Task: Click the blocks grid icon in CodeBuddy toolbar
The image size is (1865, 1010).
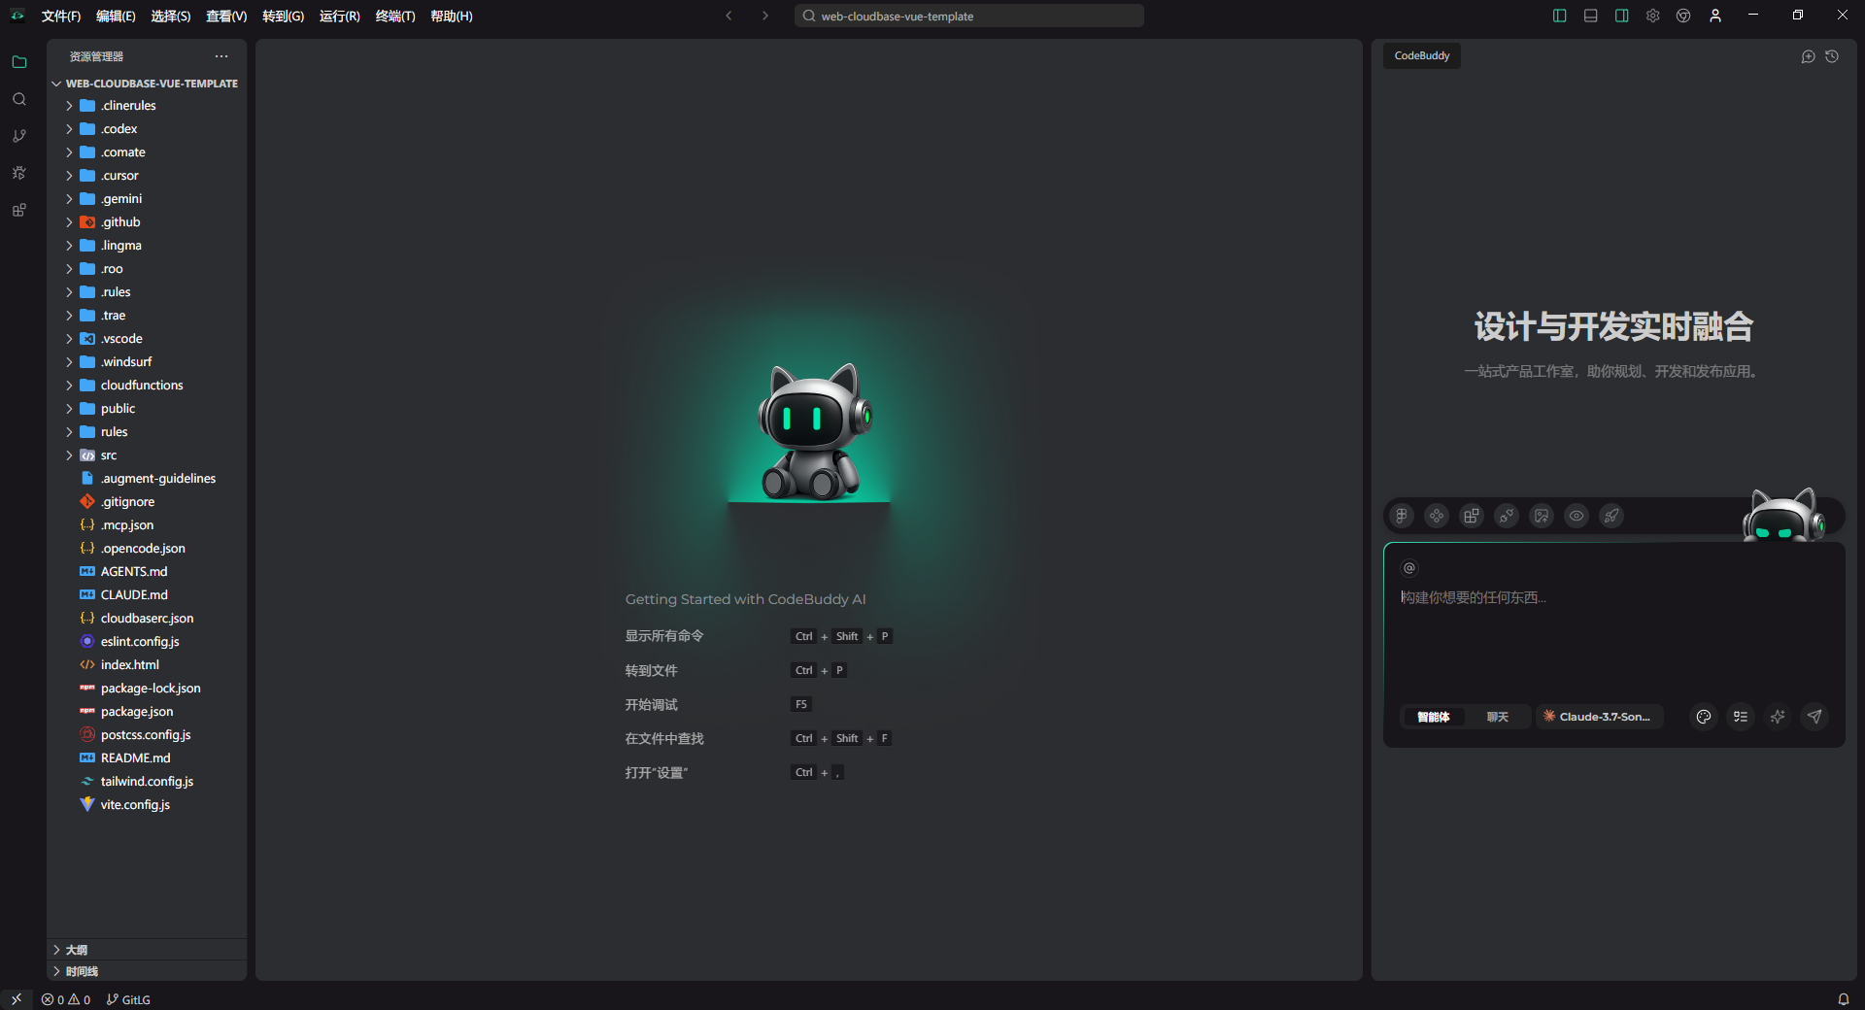Action: [x=1472, y=516]
